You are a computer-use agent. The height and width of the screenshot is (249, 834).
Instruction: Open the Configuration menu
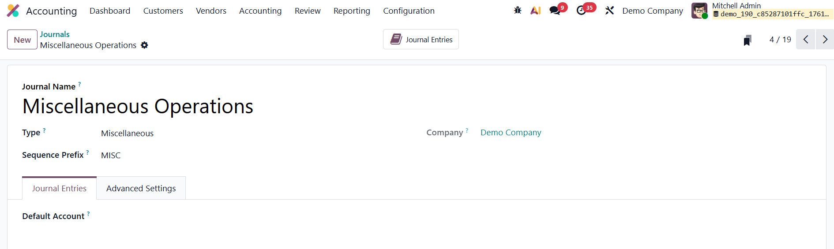pyautogui.click(x=409, y=11)
